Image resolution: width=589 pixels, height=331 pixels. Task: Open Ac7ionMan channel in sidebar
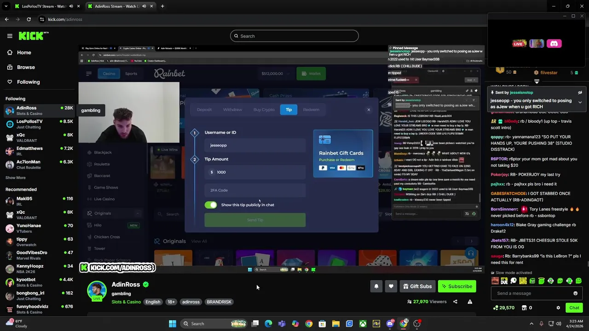39,164
